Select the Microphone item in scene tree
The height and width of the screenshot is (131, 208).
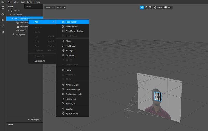click(x=20, y=34)
